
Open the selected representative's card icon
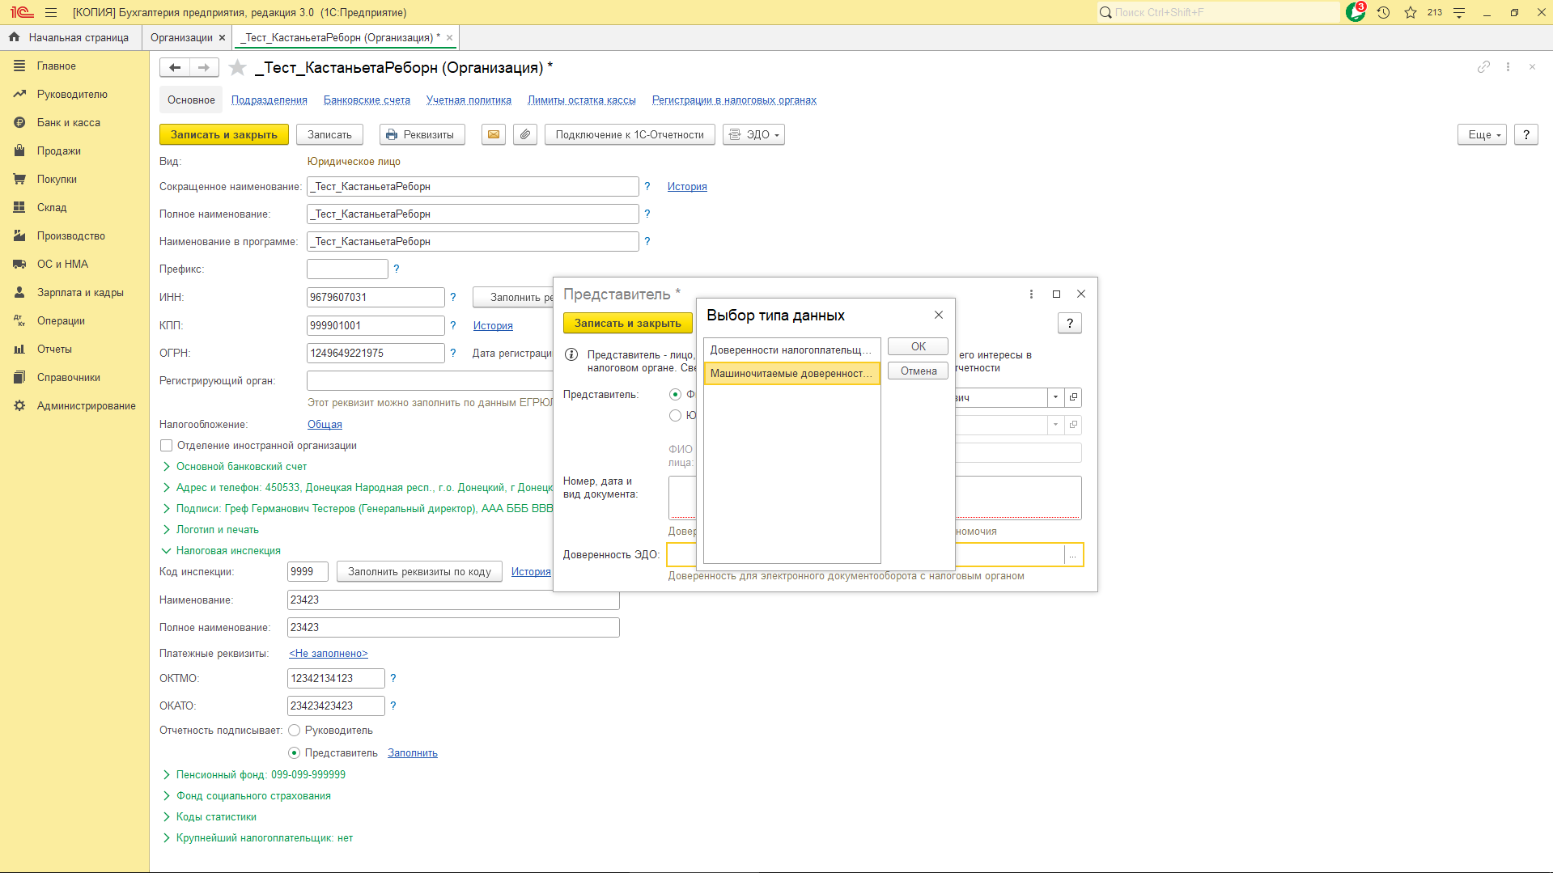point(1074,397)
